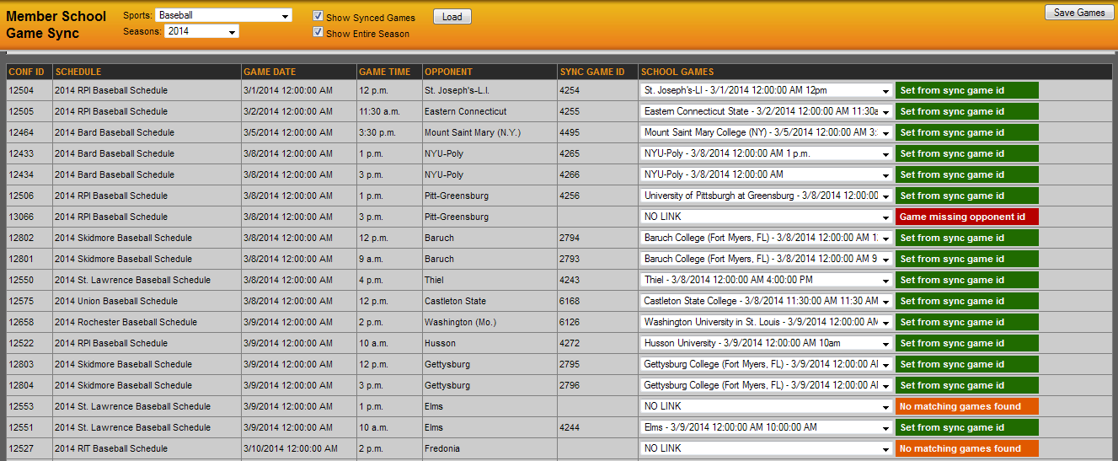Open the NO LINK dropdown in the Fredonia row
The image size is (1118, 461).
766,448
